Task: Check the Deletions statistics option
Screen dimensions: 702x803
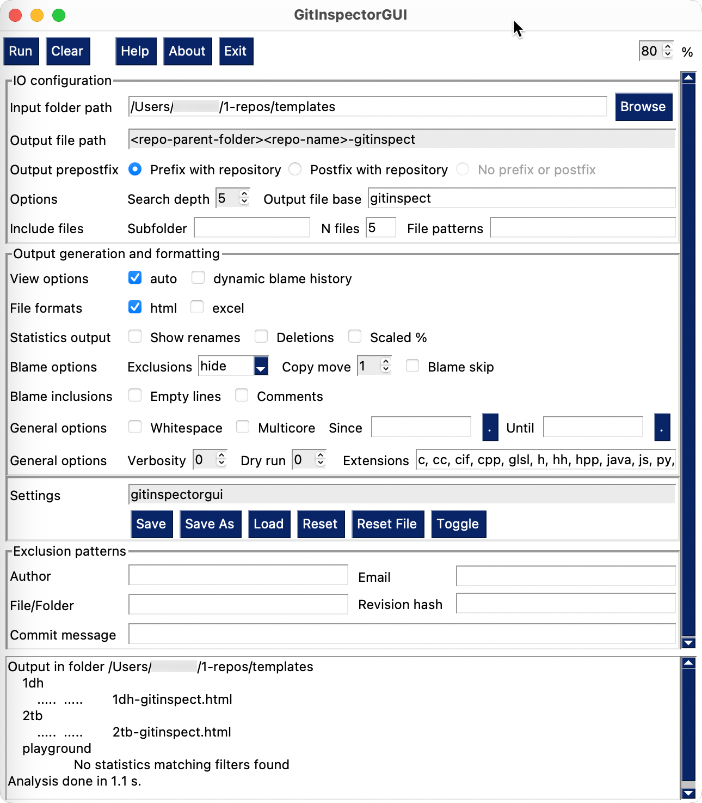Action: pyautogui.click(x=261, y=337)
